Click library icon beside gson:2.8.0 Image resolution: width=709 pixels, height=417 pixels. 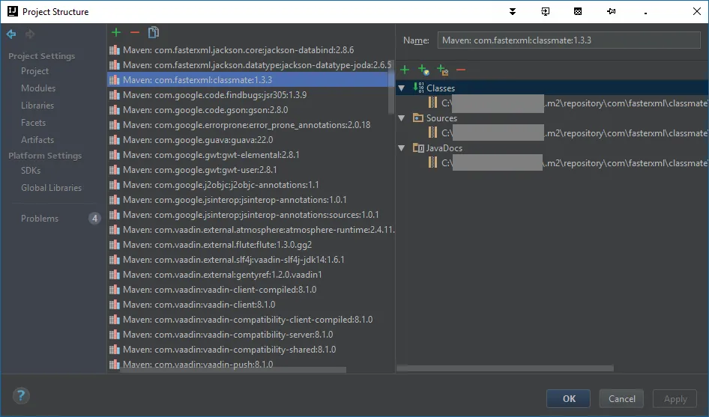coord(115,110)
